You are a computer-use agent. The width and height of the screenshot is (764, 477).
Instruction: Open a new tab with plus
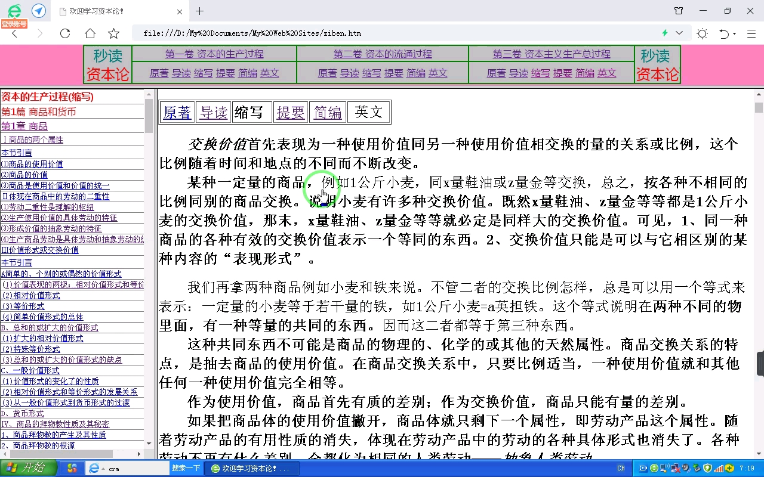click(199, 11)
